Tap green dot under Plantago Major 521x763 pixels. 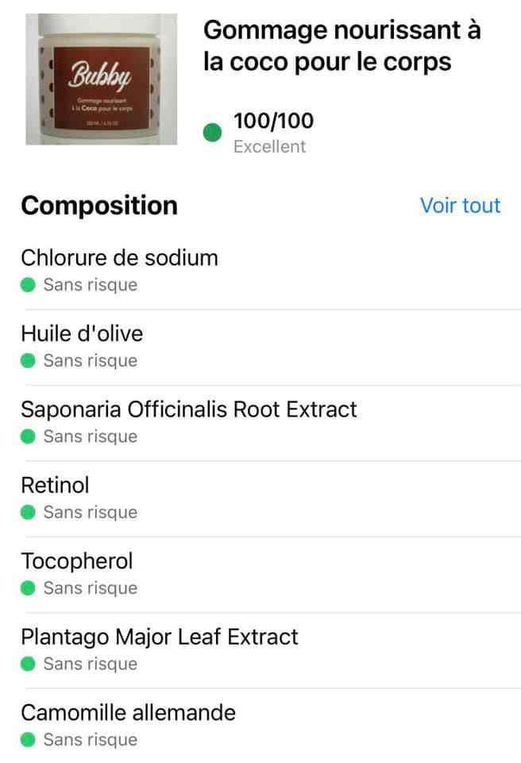(29, 664)
